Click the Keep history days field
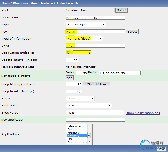 tap(74, 84)
